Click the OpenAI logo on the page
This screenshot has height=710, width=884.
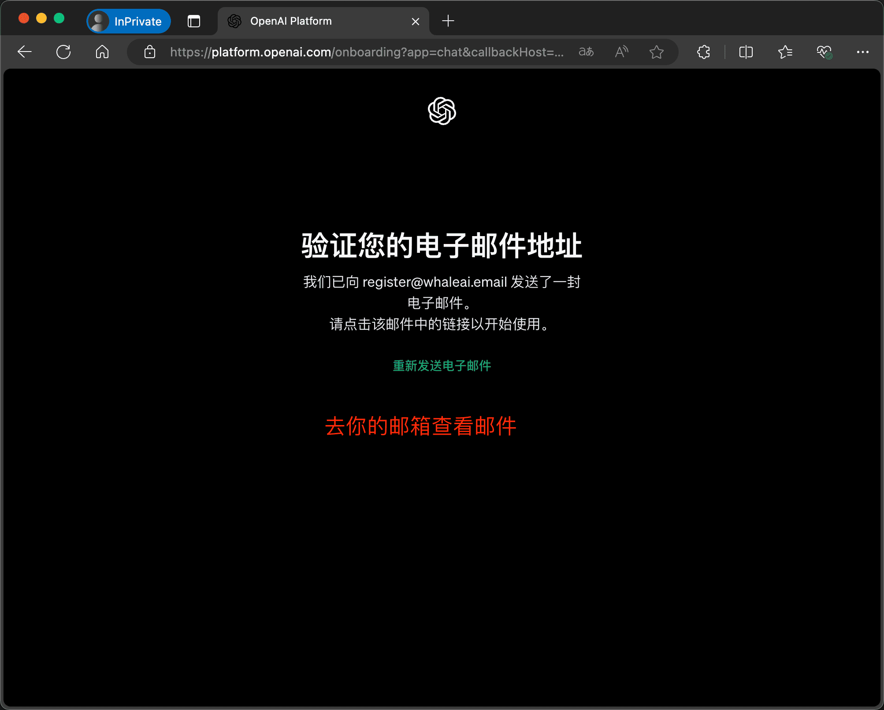(442, 111)
